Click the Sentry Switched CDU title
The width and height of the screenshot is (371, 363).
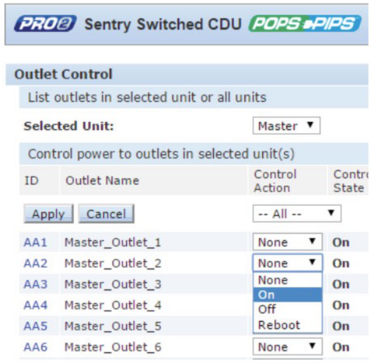pos(163,24)
